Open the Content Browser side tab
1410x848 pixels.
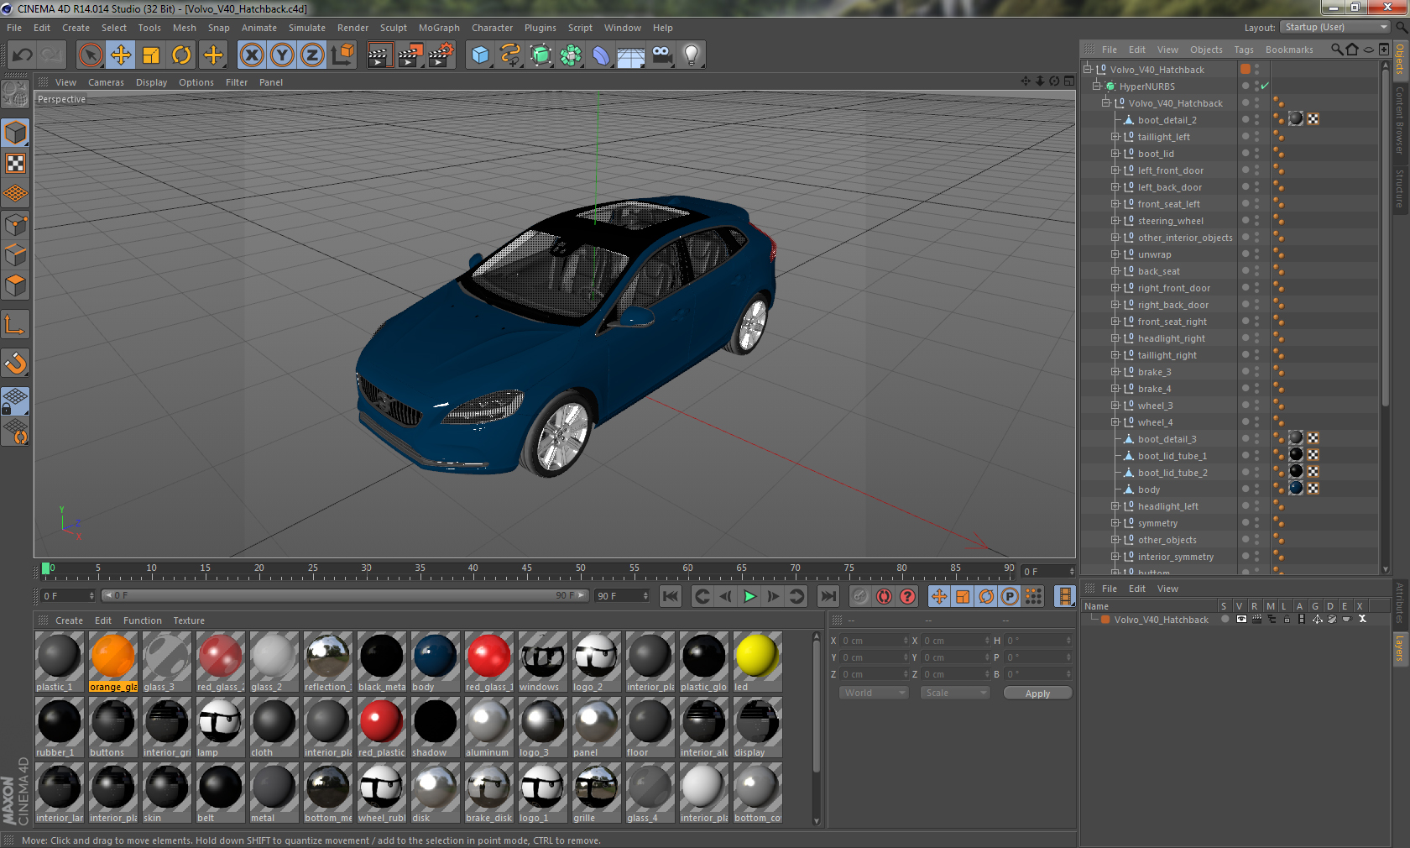[1399, 119]
